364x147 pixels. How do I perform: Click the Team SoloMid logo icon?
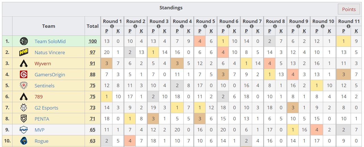click(24, 41)
